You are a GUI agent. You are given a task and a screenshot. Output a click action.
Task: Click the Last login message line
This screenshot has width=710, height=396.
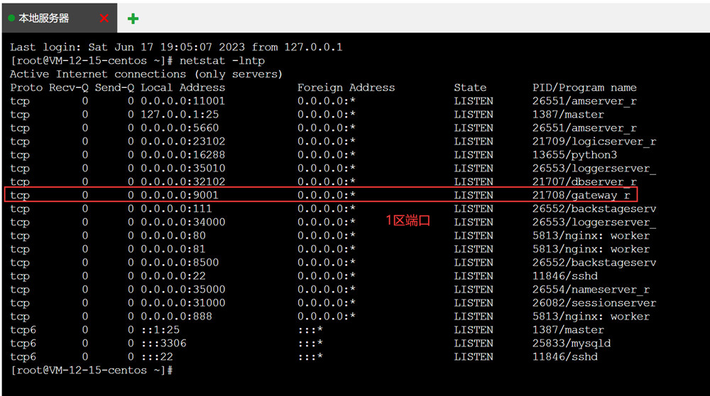point(176,47)
